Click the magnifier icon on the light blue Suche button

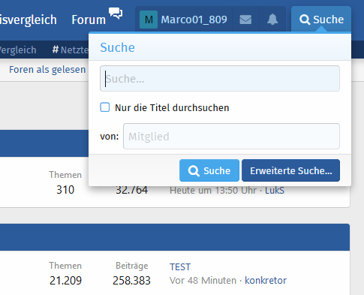(194, 171)
